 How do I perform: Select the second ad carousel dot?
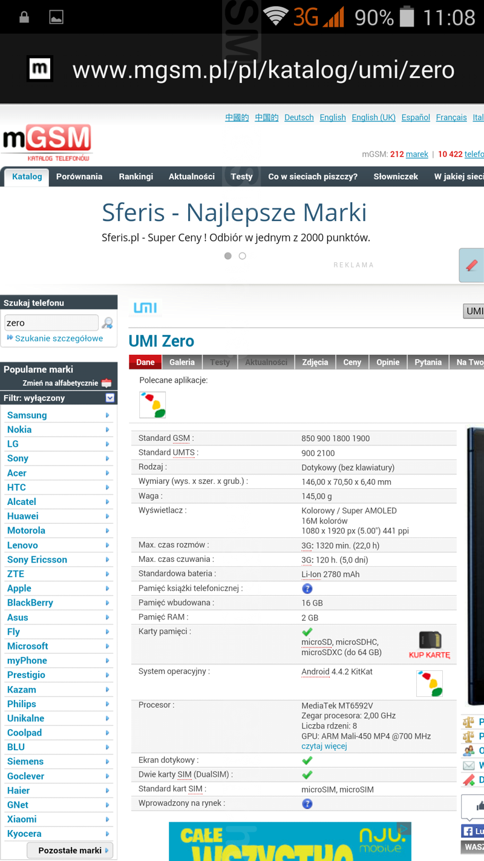click(x=243, y=256)
